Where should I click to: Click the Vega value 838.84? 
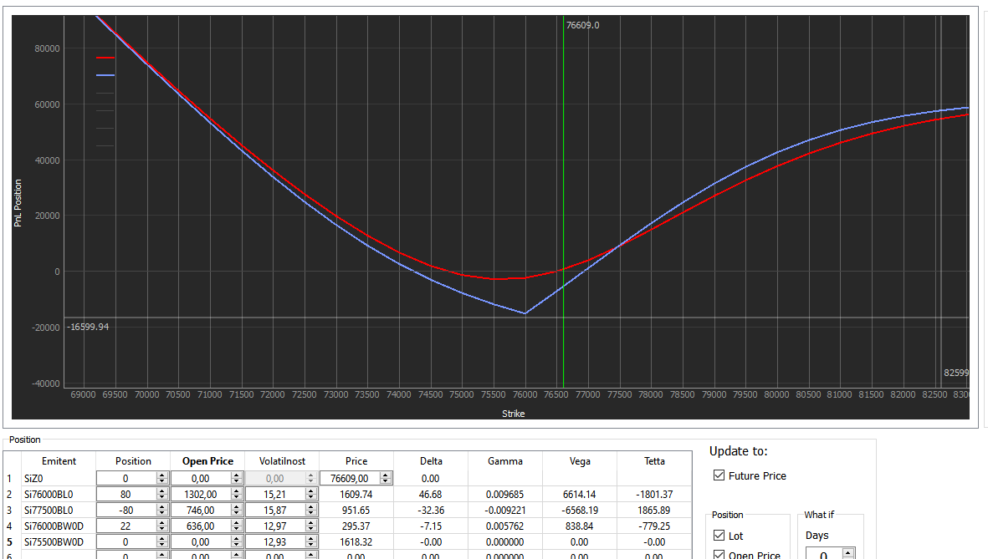click(579, 526)
